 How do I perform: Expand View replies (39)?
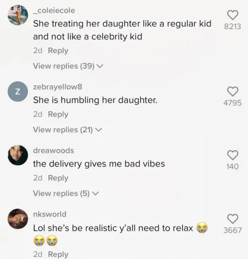[x=68, y=66]
